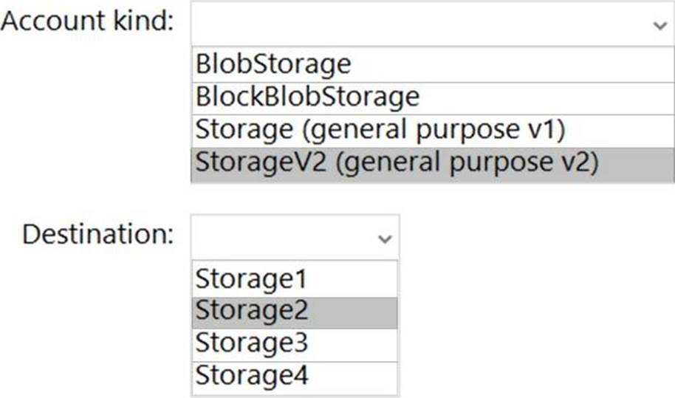675x398 pixels.
Task: Choose StorageV2 (general purpose v2) option
Action: pyautogui.click(x=395, y=162)
